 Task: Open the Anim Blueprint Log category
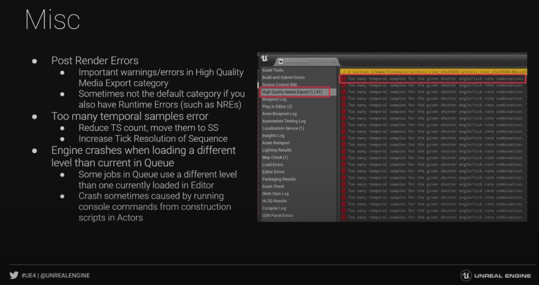pyautogui.click(x=279, y=114)
